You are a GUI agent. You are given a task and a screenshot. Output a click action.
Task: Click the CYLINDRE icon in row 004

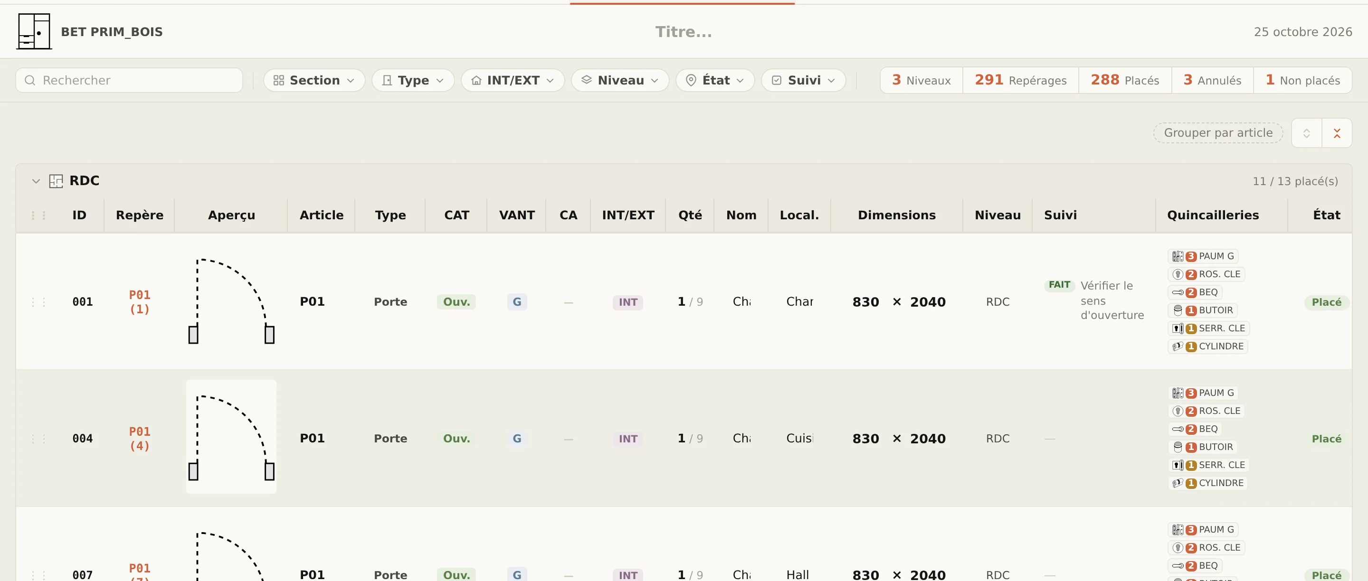click(1178, 483)
